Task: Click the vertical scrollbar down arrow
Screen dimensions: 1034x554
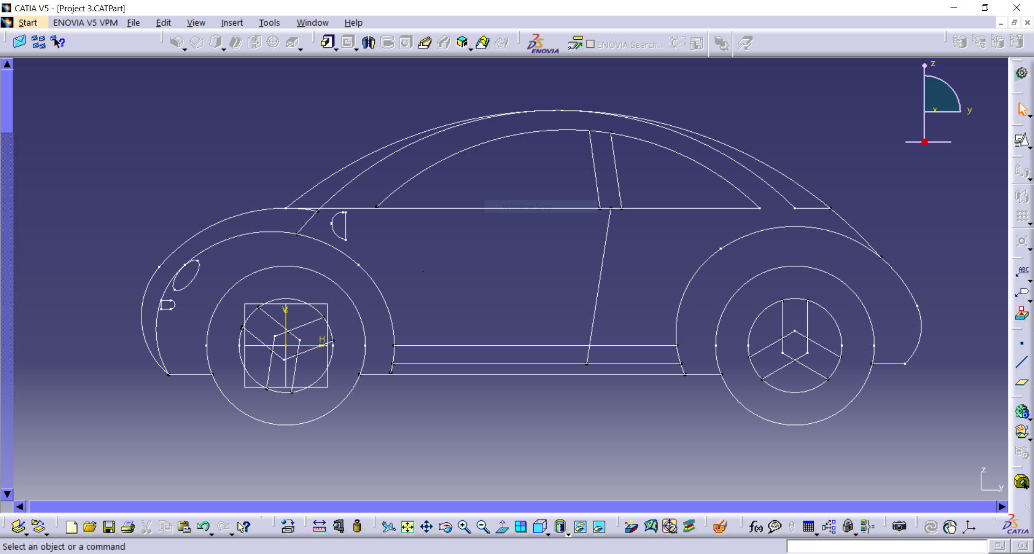Action: pyautogui.click(x=7, y=494)
